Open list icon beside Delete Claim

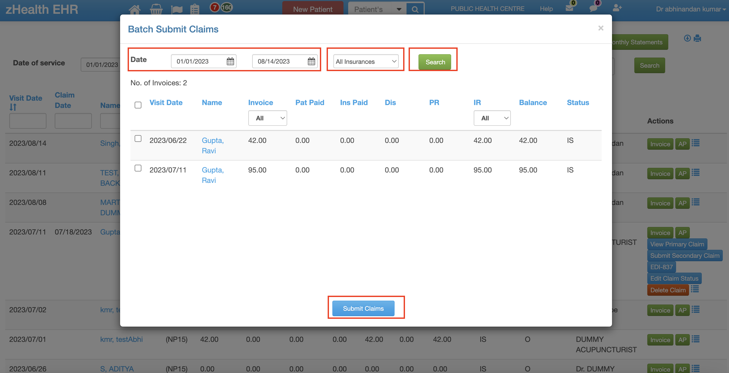(x=695, y=289)
